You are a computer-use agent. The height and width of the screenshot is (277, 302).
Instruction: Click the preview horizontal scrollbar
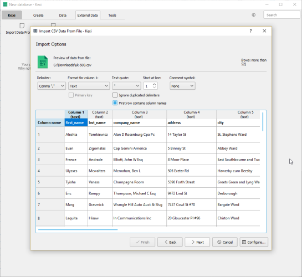tap(78, 229)
